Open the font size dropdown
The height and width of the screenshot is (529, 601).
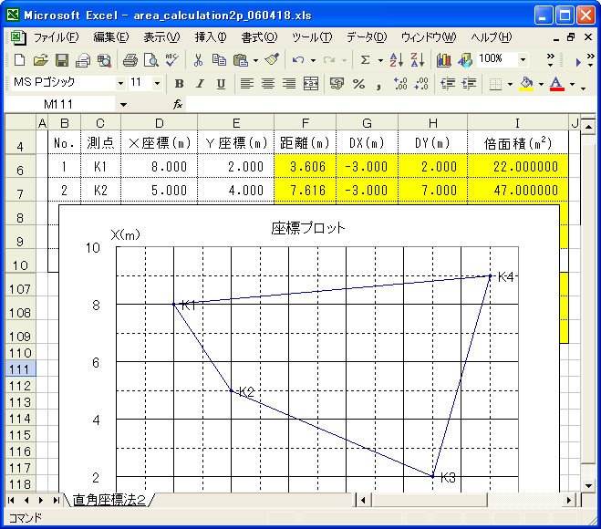tap(157, 83)
